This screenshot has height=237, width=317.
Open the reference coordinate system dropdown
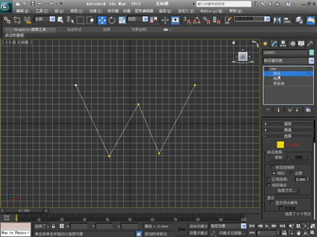click(145, 19)
